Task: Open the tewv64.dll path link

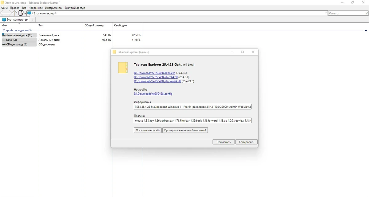Action: click(157, 81)
